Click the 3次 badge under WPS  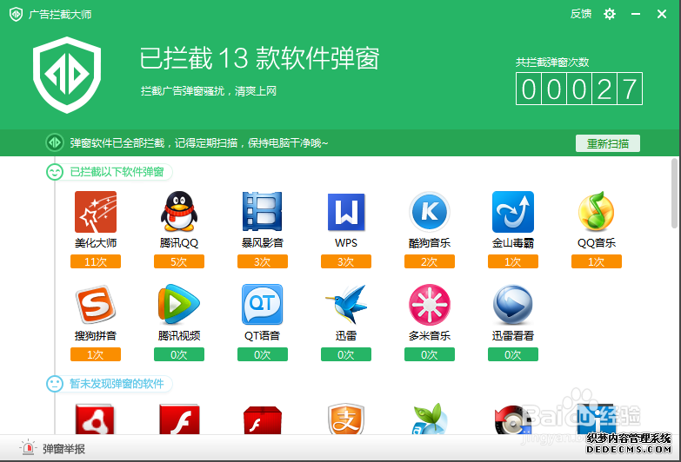click(x=346, y=261)
